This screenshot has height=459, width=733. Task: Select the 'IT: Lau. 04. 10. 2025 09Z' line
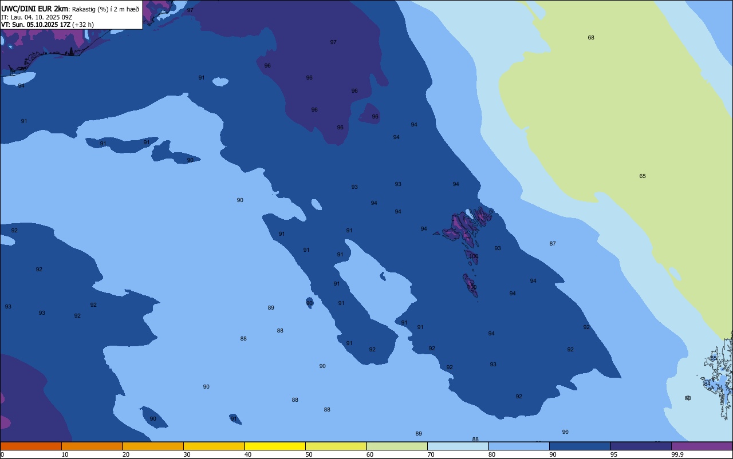36,17
